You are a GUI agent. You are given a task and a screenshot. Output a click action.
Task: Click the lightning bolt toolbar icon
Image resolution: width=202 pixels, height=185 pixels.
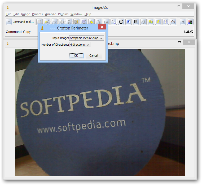158,22
